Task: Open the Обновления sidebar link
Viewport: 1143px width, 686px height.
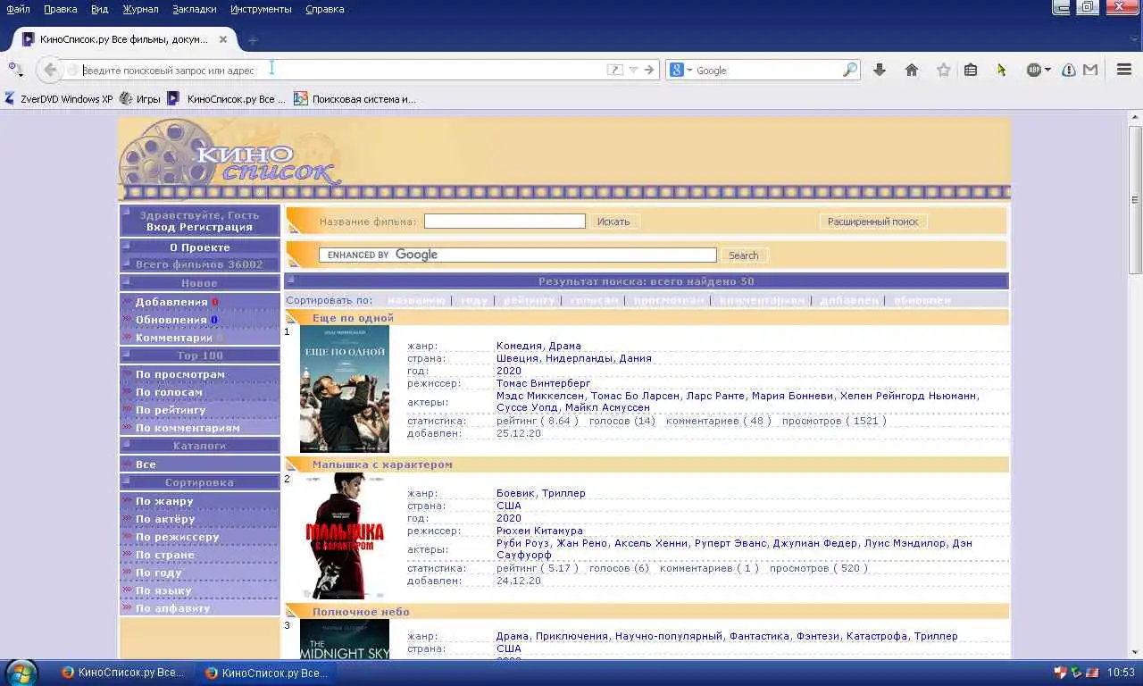Action: click(171, 320)
